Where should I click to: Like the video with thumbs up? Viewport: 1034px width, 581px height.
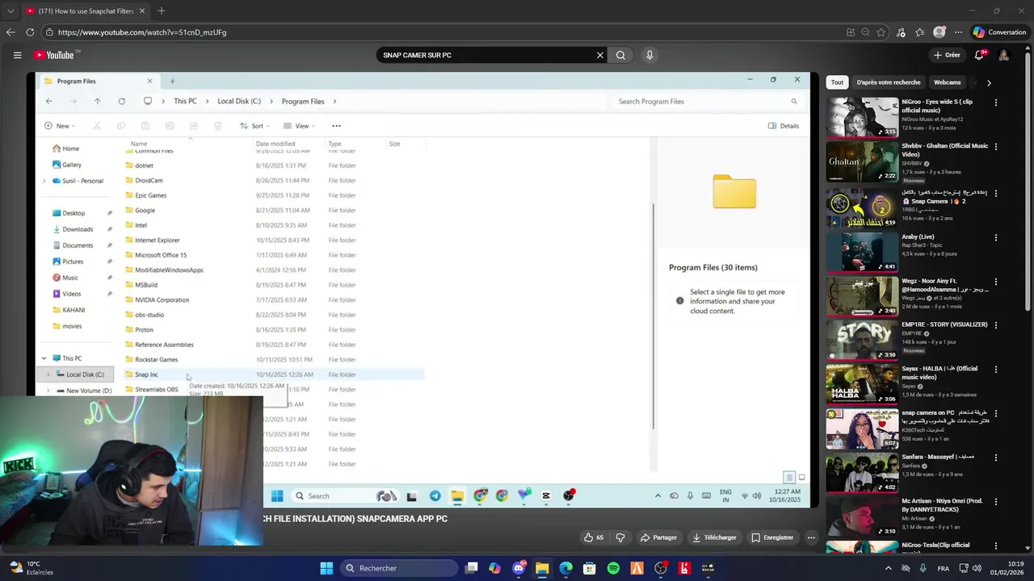tap(594, 537)
